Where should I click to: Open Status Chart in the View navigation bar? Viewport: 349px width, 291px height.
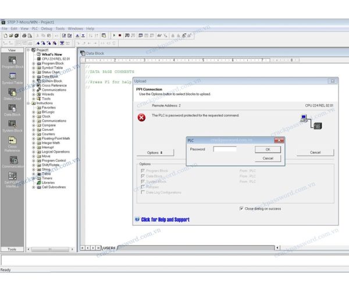pos(12,94)
